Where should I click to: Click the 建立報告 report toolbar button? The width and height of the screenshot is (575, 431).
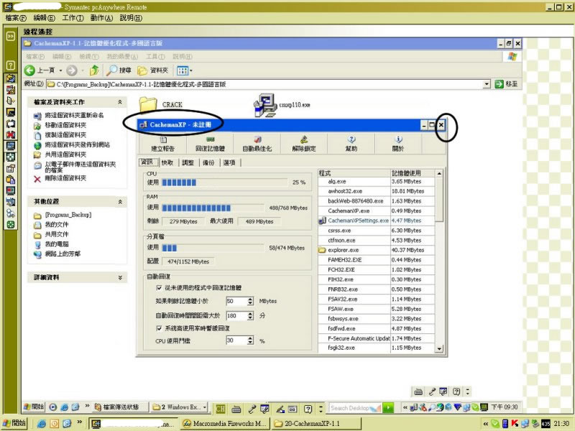[163, 144]
